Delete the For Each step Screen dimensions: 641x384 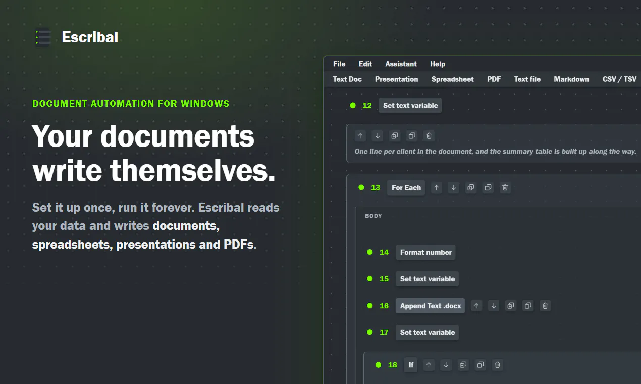point(505,188)
